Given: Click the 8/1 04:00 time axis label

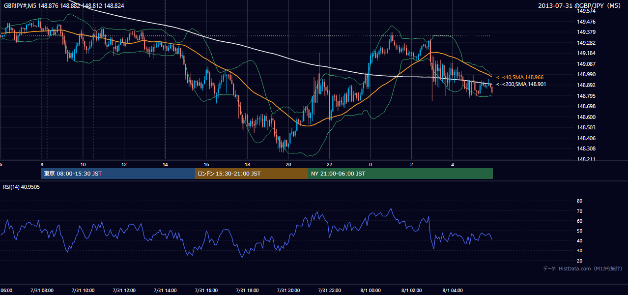Looking at the screenshot, I should coord(453,290).
